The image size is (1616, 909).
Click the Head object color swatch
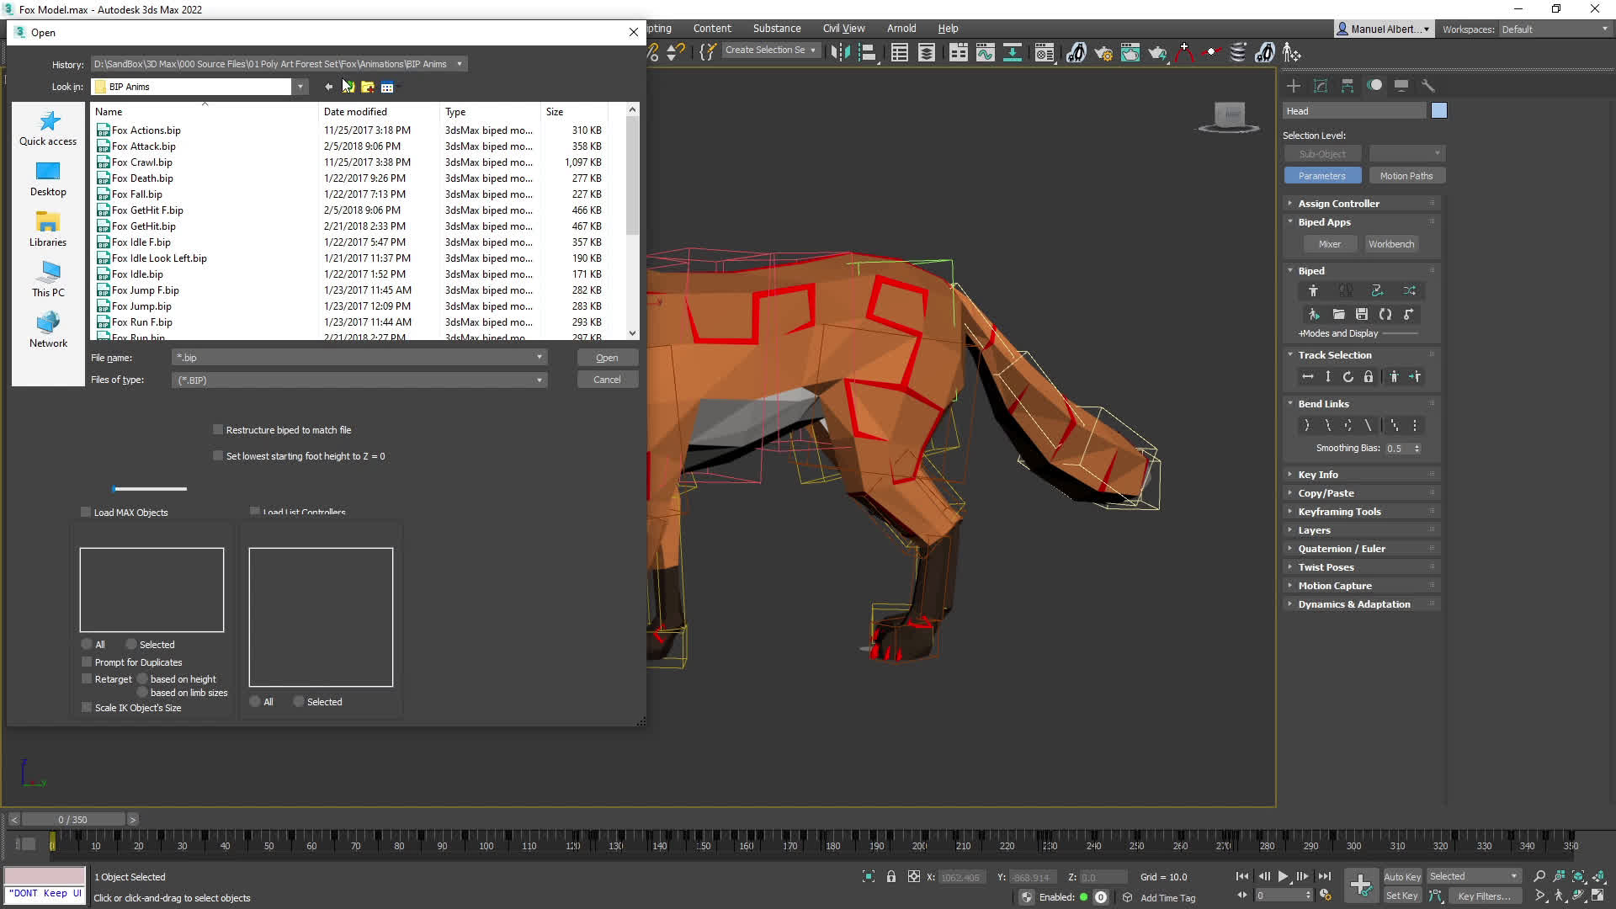(x=1438, y=111)
